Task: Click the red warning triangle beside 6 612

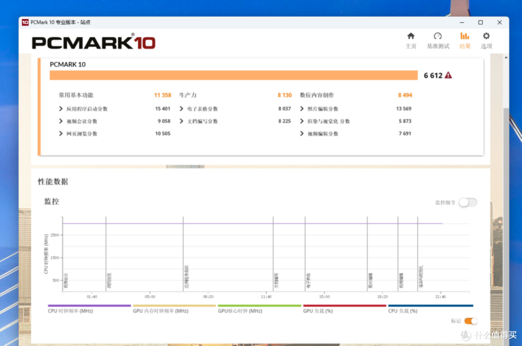Action: click(449, 75)
